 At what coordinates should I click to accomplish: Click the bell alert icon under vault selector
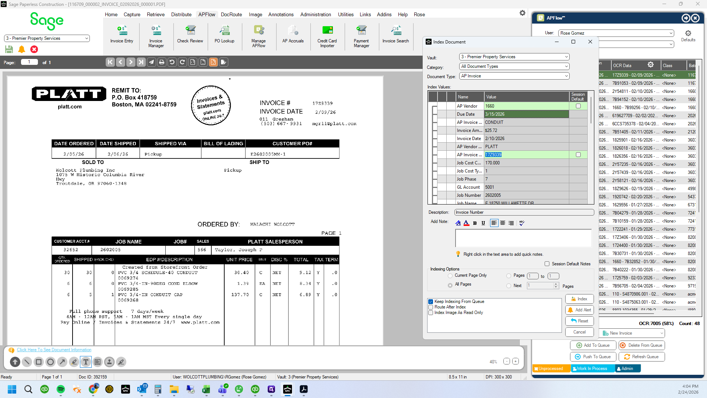pos(22,49)
